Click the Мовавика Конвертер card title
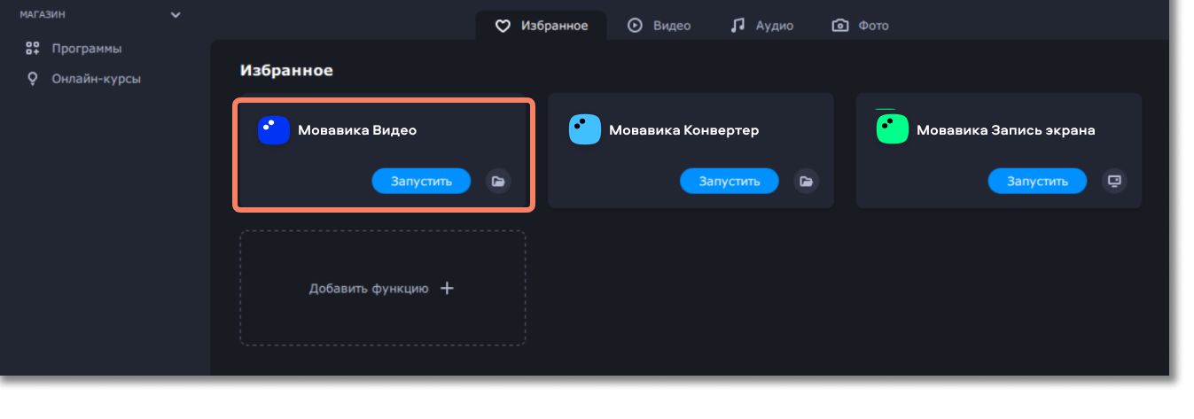The height and width of the screenshot is (419, 1194). [683, 130]
